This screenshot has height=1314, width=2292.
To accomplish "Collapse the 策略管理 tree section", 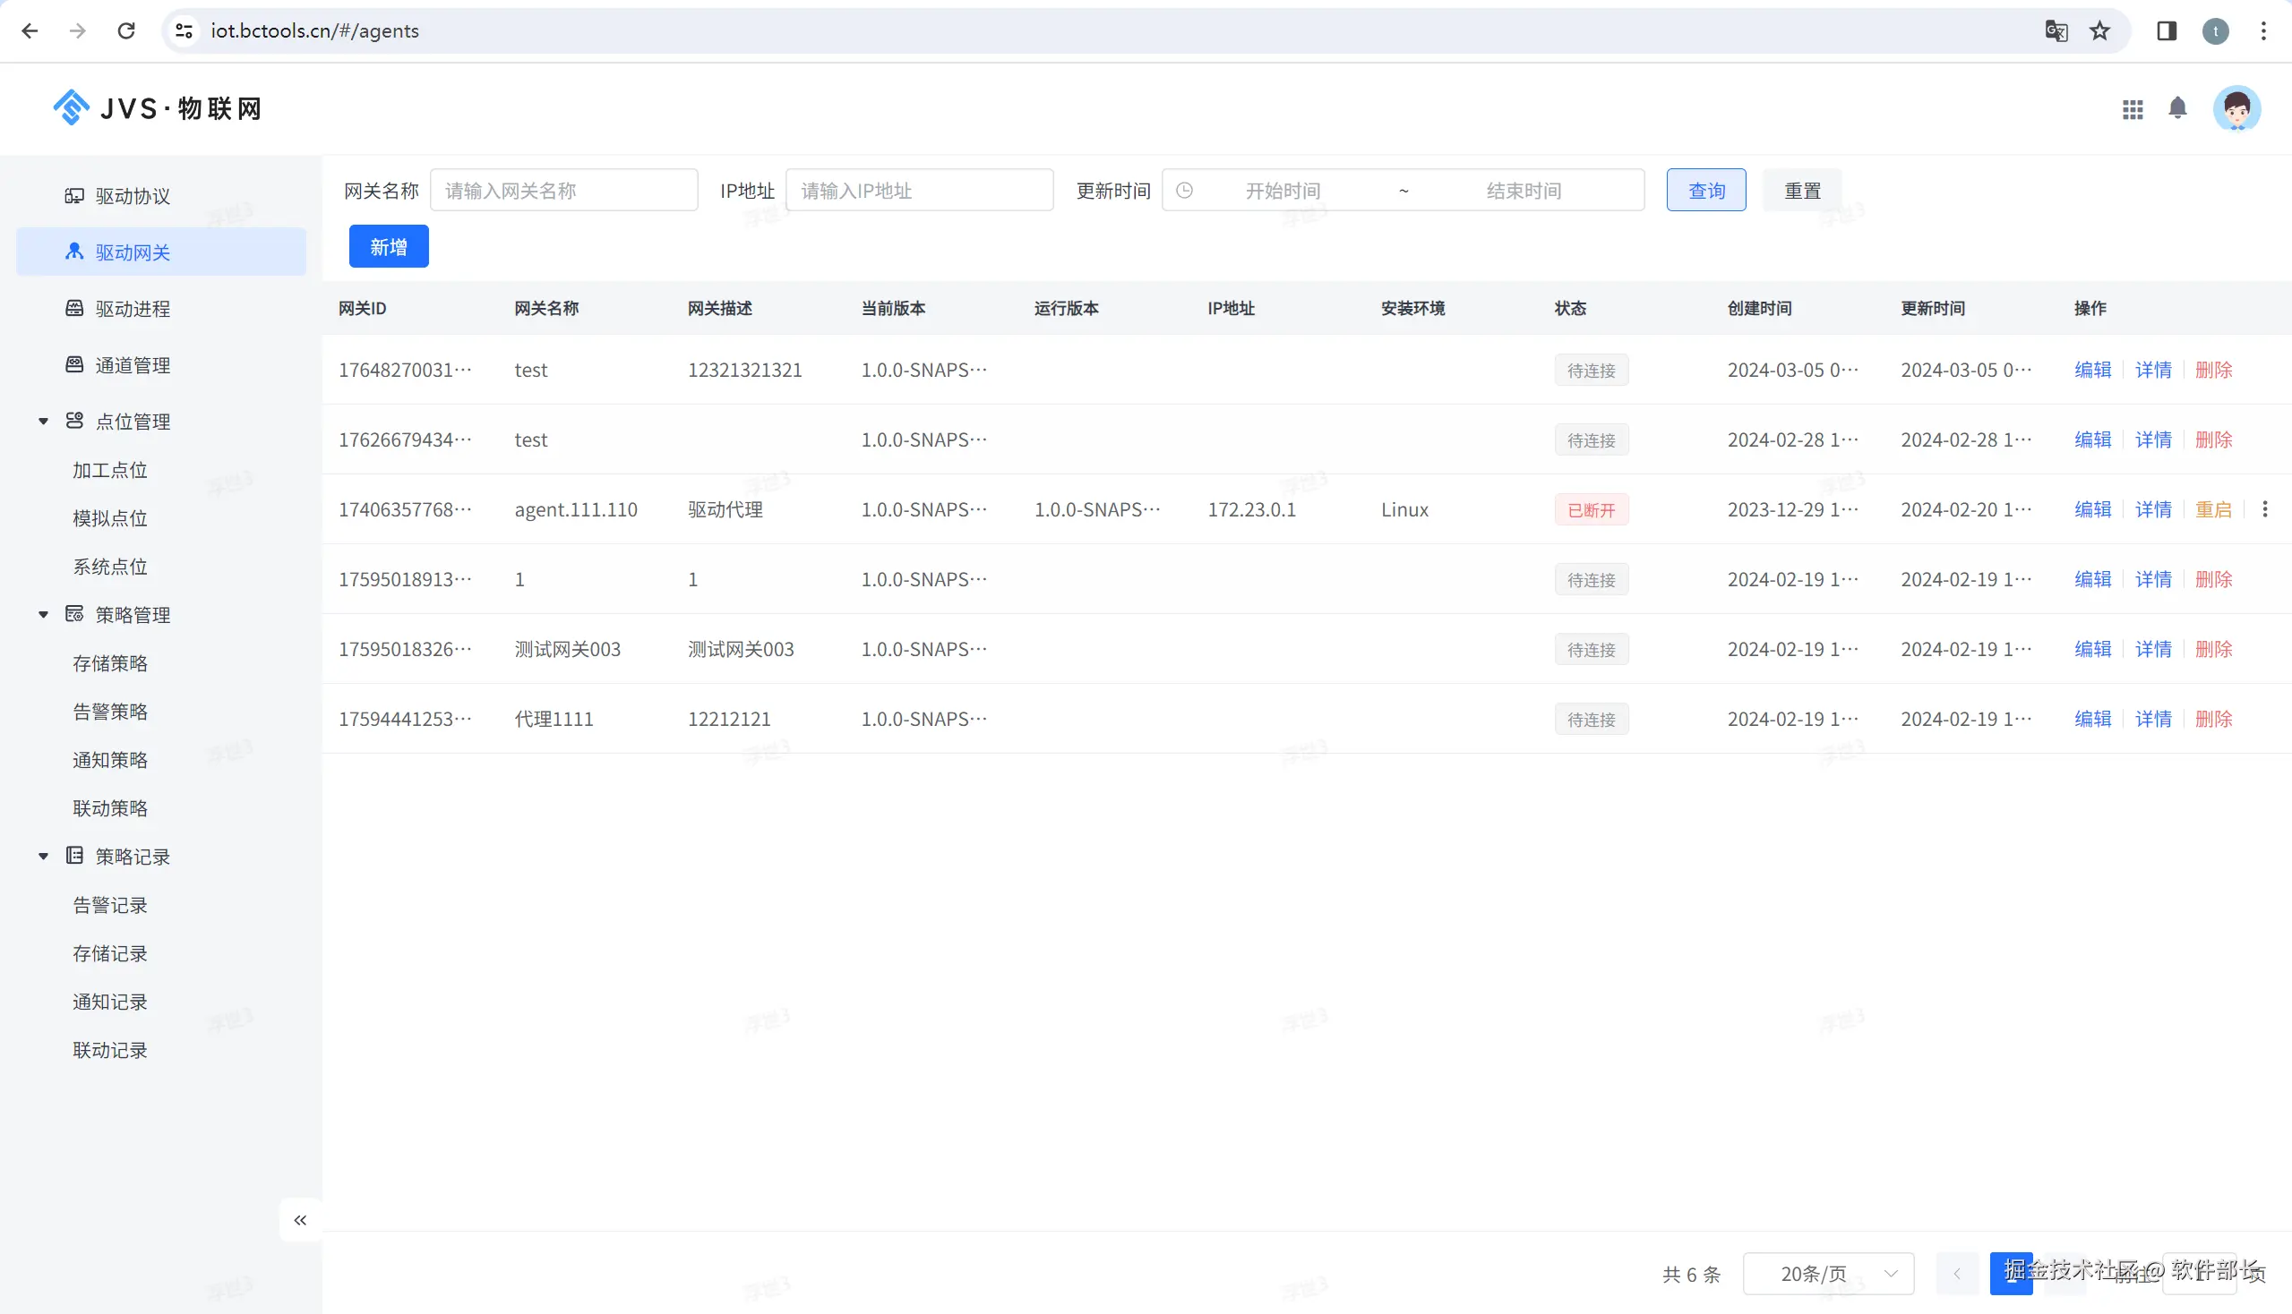I will [x=43, y=615].
